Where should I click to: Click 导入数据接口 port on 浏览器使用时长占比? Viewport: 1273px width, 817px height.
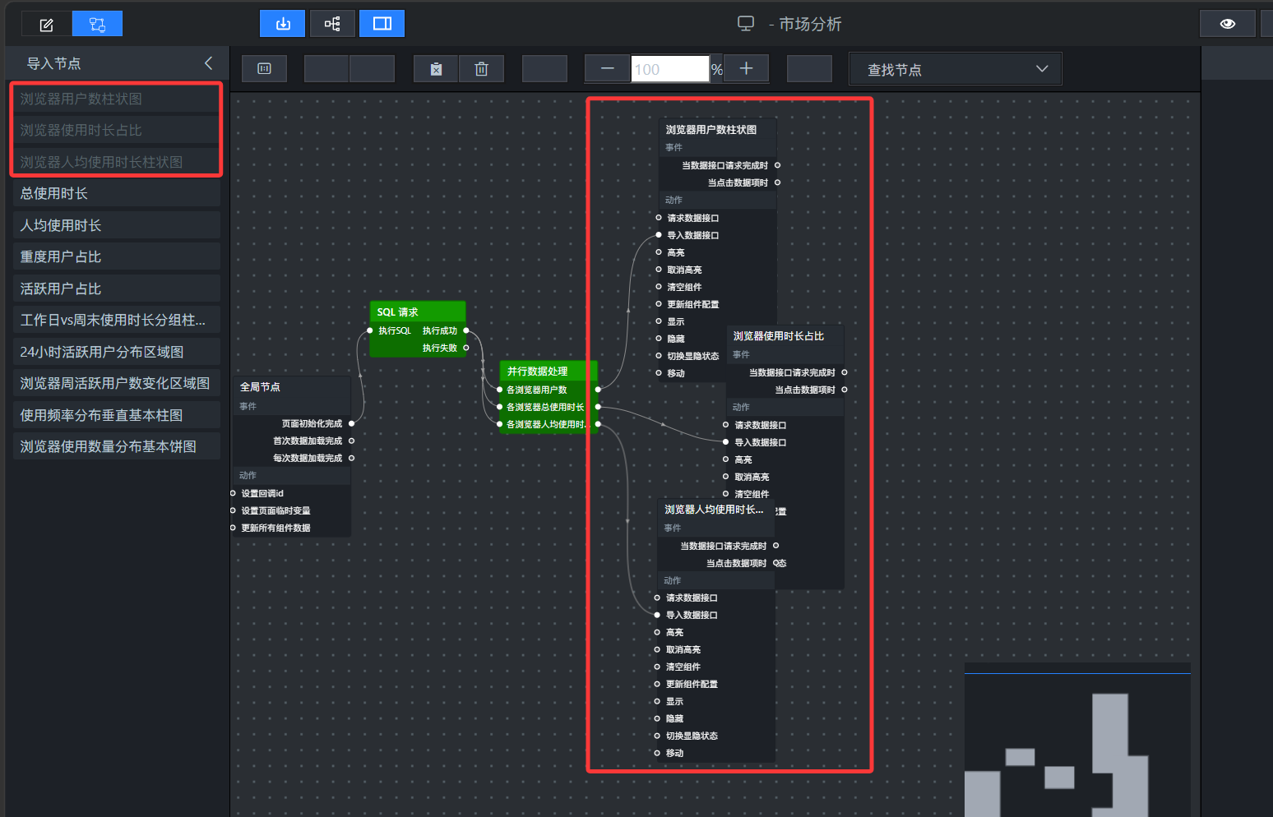[725, 442]
